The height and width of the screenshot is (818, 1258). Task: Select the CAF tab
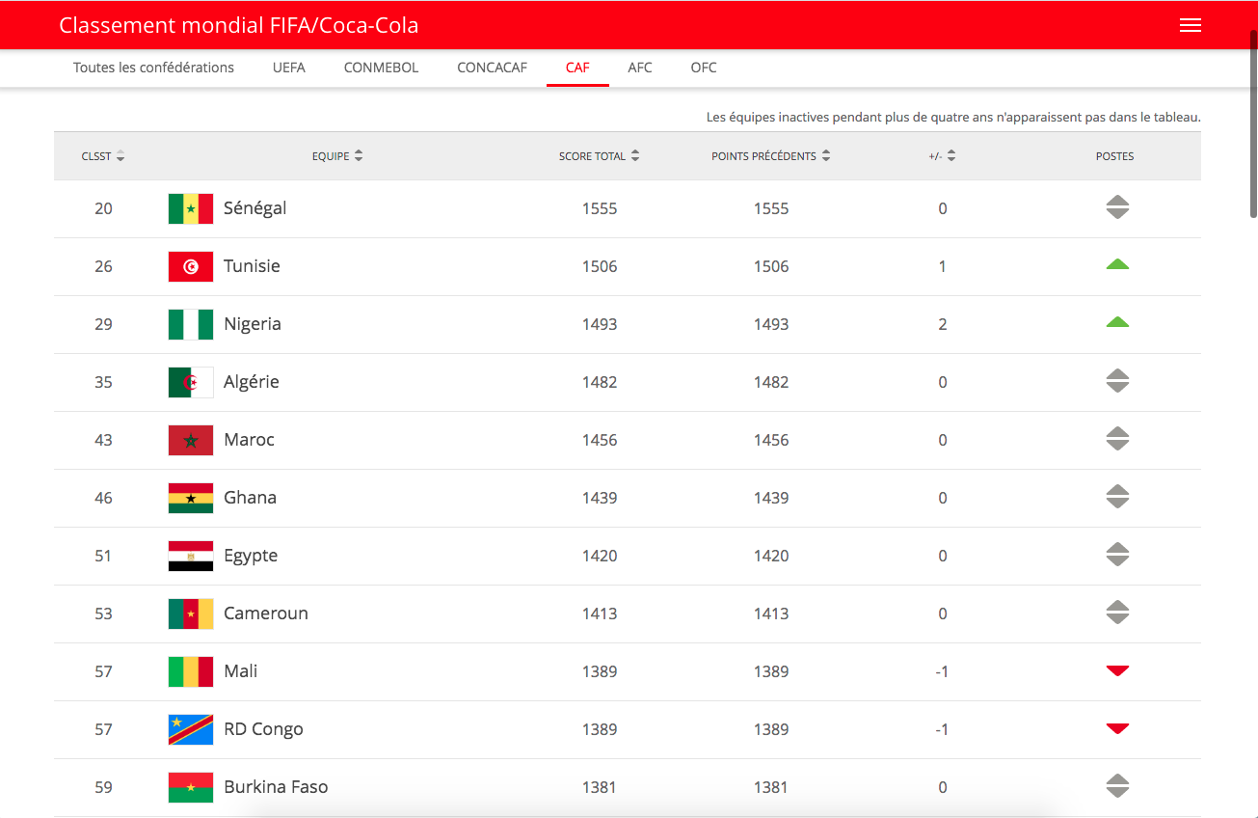click(577, 68)
